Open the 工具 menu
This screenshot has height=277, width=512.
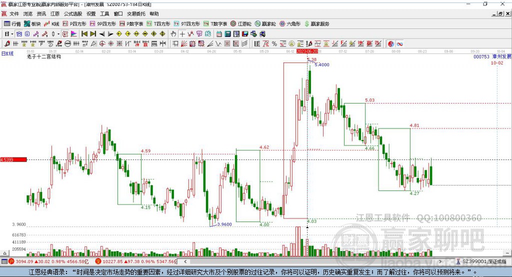pos(104,13)
